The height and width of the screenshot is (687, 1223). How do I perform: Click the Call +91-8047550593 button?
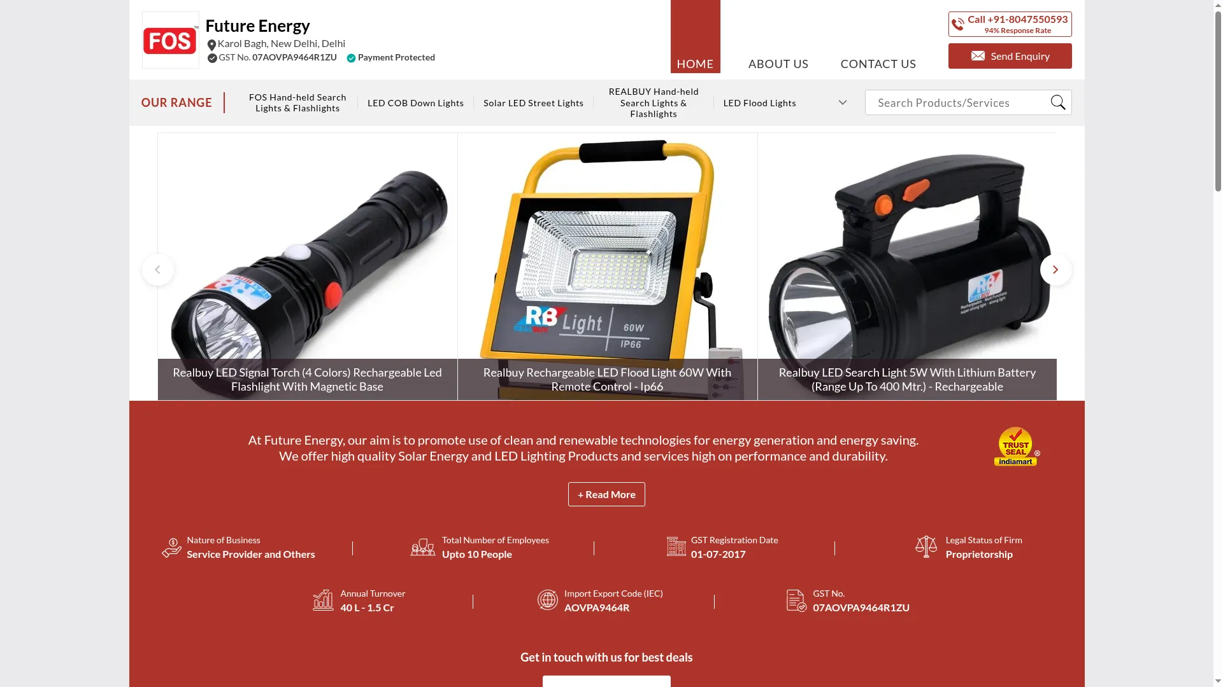1010,24
